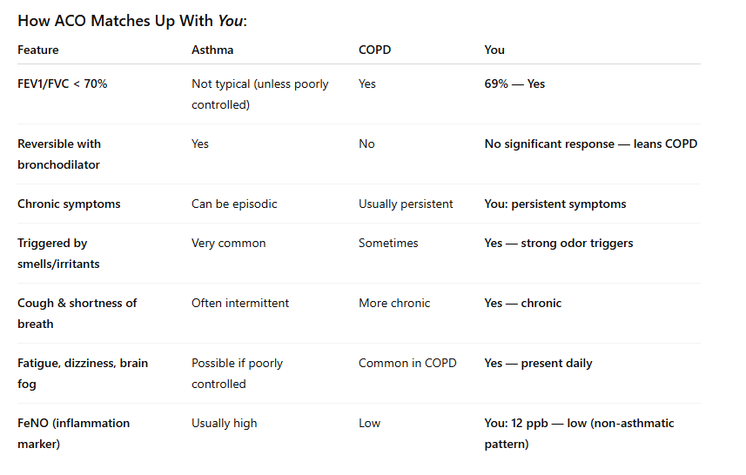
Task: Click the You column header
Action: 494,50
